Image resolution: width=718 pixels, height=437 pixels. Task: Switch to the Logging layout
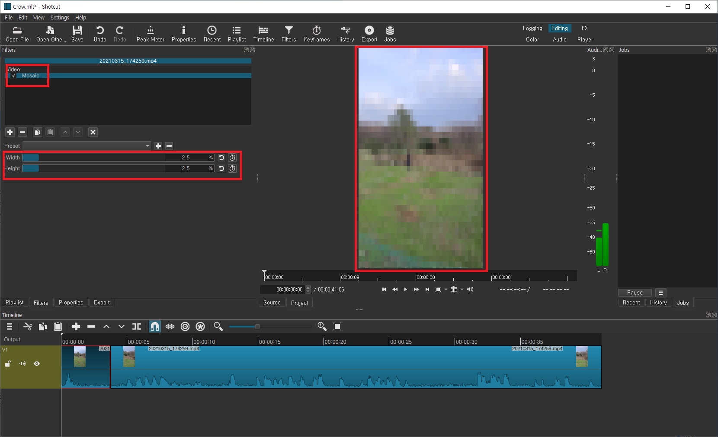tap(532, 28)
